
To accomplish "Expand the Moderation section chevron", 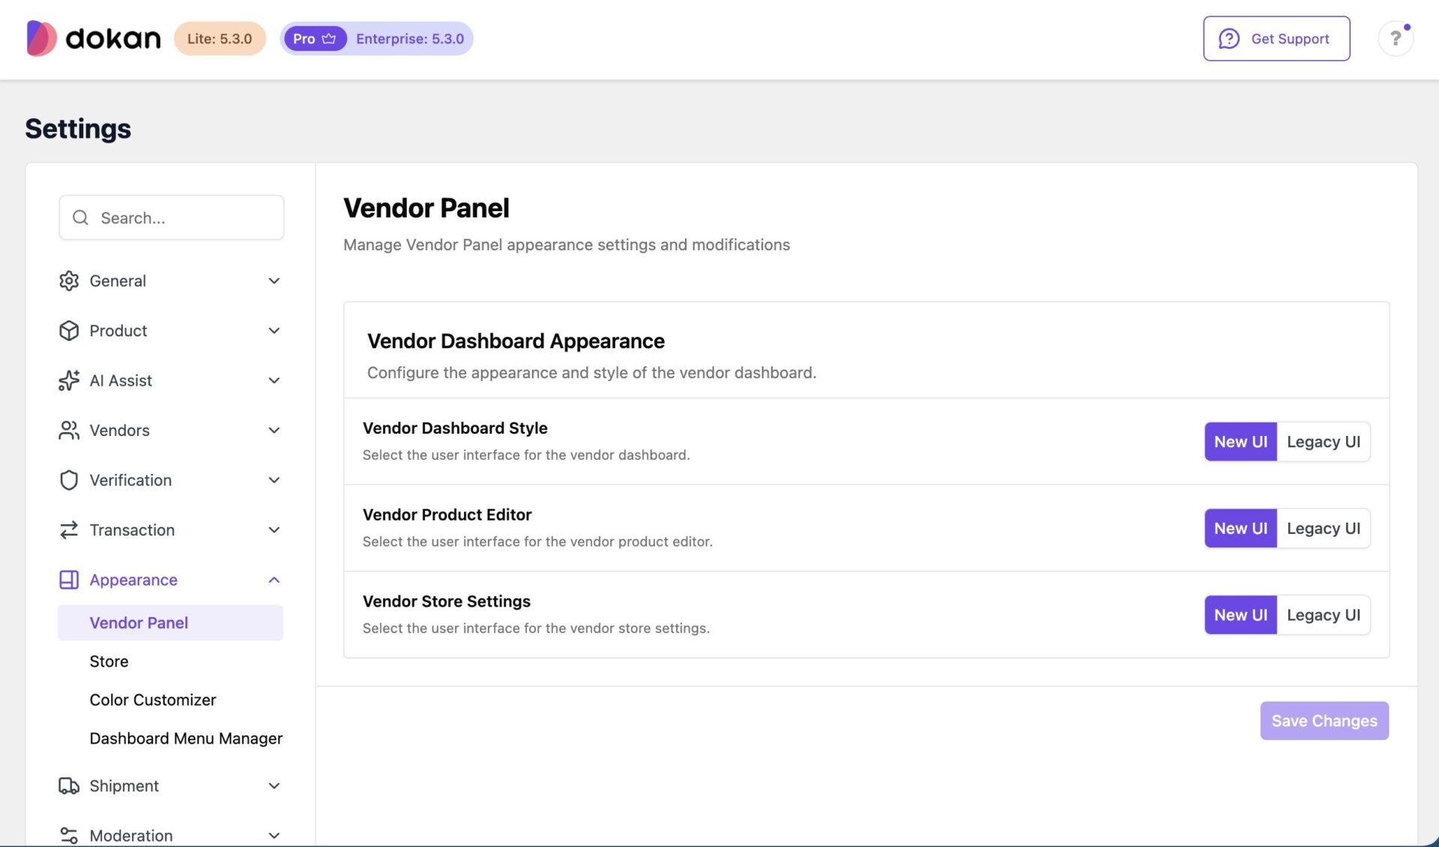I will click(274, 835).
